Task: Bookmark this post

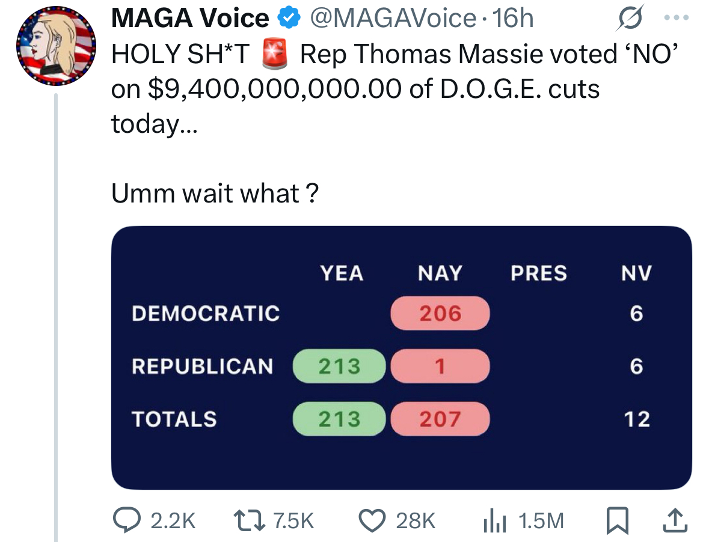Action: click(x=617, y=521)
